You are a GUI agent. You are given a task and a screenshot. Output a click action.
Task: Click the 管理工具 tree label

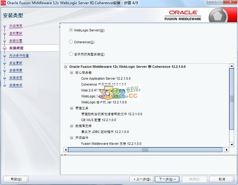82,108
